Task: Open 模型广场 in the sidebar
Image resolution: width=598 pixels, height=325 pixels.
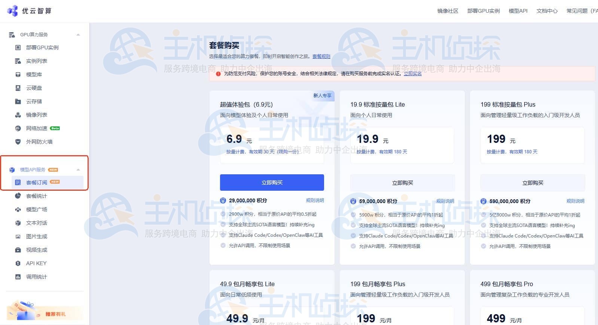Action: (37, 209)
